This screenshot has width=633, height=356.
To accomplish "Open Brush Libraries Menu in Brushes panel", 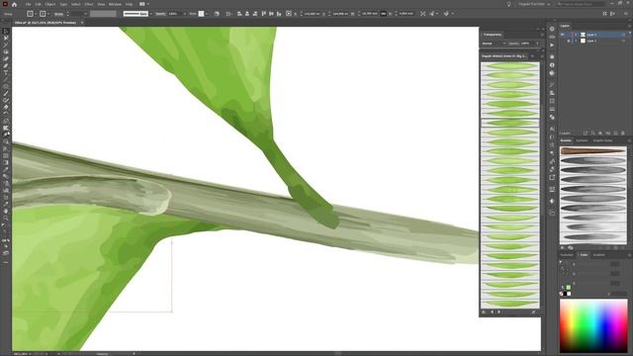I will pyautogui.click(x=563, y=248).
